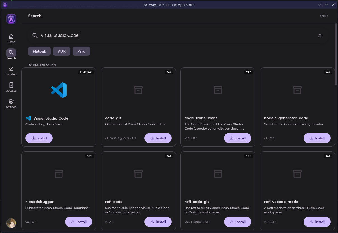Image resolution: width=338 pixels, height=233 pixels.
Task: Click 'Code editing. Redefined.' description
Action: tap(44, 124)
